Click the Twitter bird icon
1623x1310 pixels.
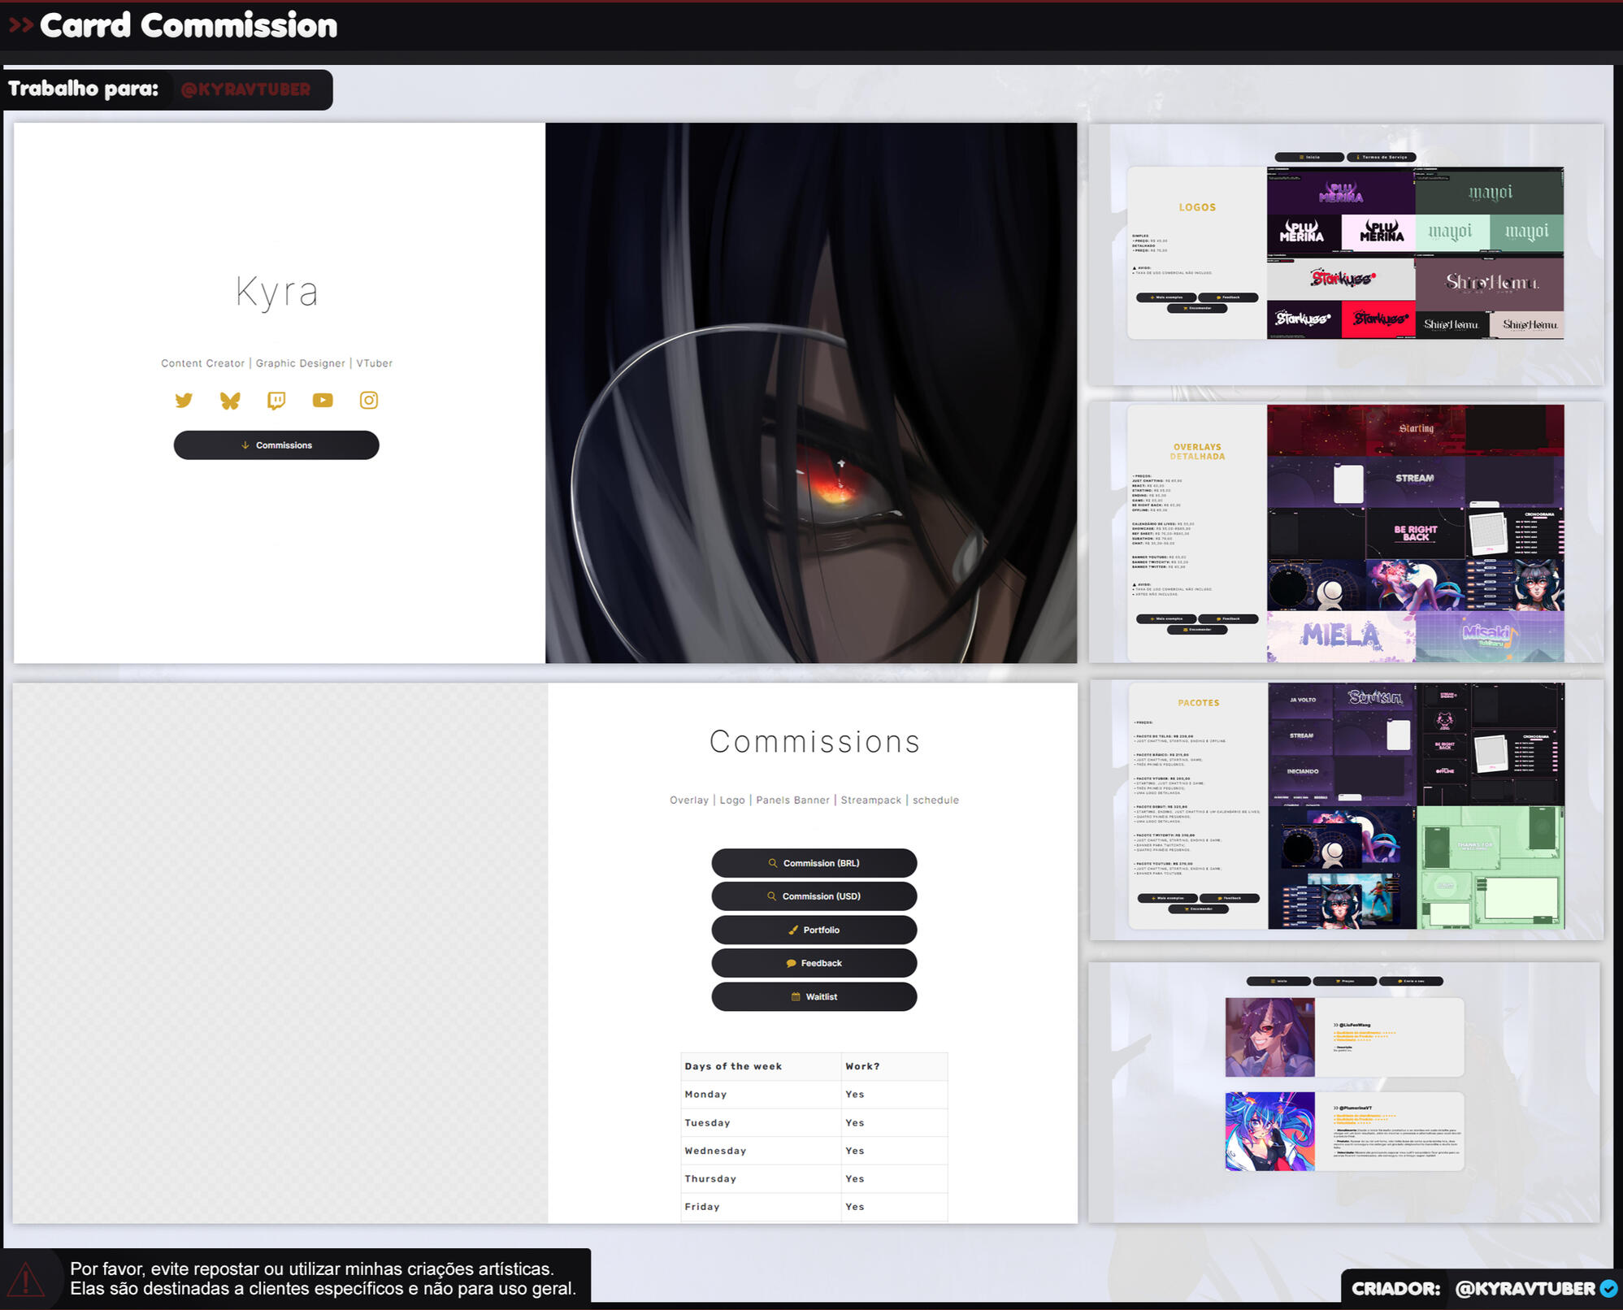[x=184, y=400]
